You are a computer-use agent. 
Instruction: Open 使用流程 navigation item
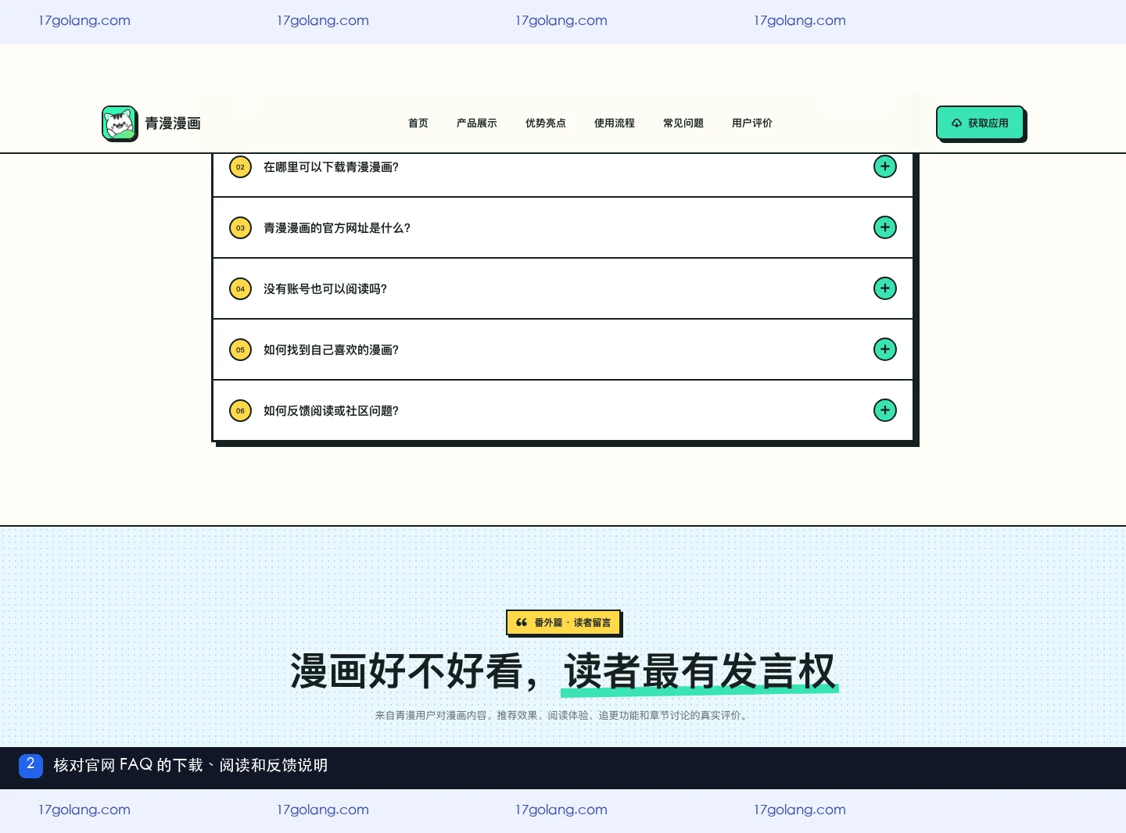click(615, 123)
